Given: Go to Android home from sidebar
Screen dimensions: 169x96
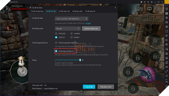Looking at the screenshot, I should 167,86.
